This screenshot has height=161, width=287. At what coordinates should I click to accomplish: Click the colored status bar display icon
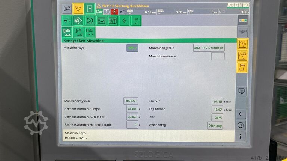(243, 20)
